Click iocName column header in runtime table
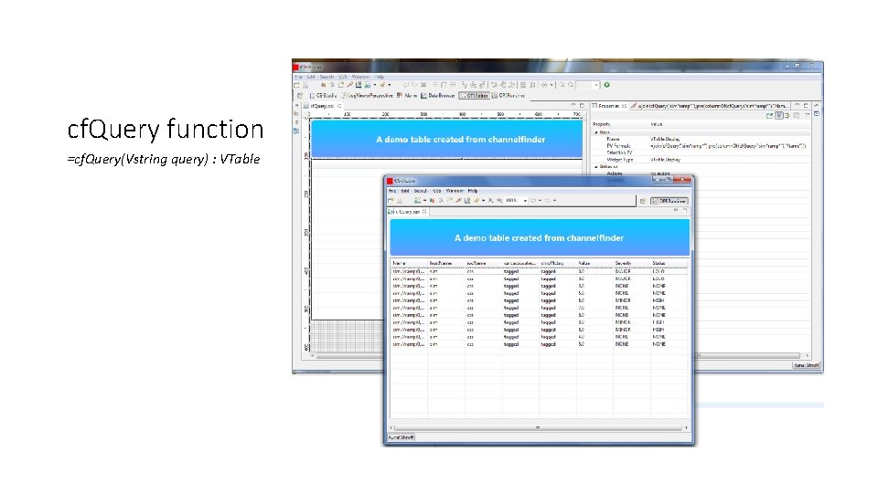Image resolution: width=878 pixels, height=493 pixels. tap(483, 263)
